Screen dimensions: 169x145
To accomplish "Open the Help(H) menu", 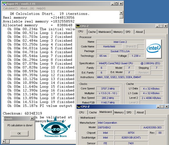I will pos(41,8).
